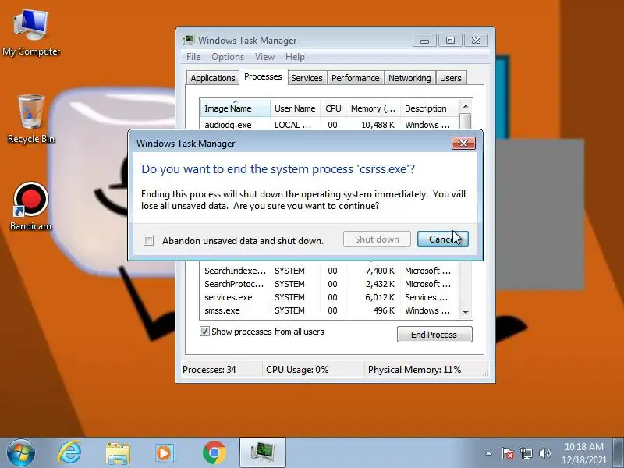Sort by CPU column header
The width and height of the screenshot is (624, 468).
[333, 108]
